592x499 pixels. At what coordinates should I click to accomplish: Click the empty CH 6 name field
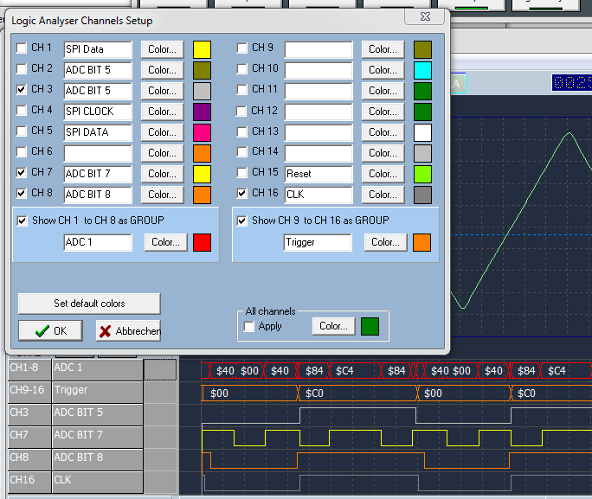point(98,153)
